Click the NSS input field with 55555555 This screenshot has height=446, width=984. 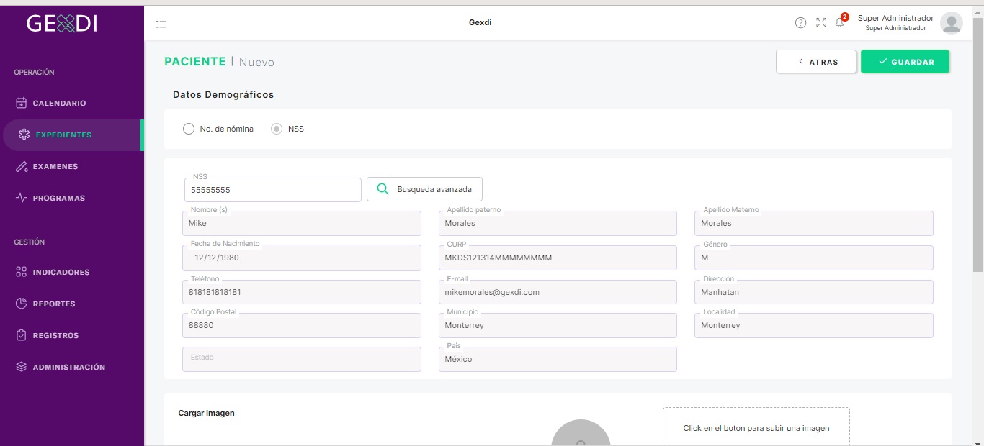click(273, 190)
